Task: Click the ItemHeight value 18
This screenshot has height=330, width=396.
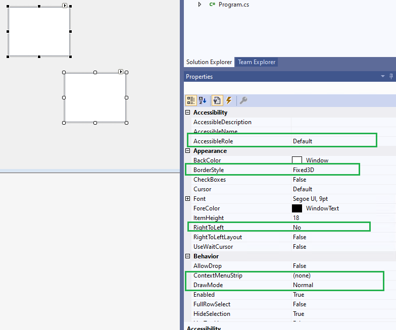Action: (296, 218)
